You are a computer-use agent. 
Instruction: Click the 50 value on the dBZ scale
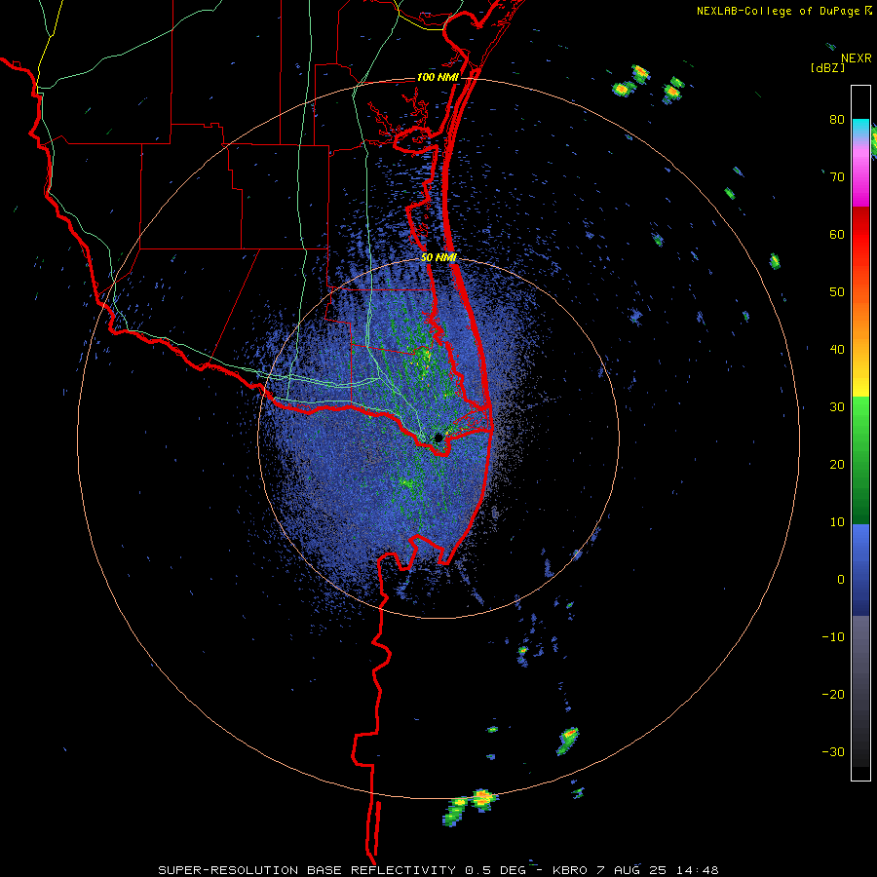(x=837, y=292)
